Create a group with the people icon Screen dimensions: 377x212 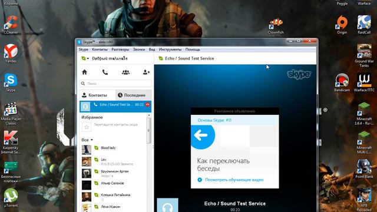pyautogui.click(x=125, y=72)
